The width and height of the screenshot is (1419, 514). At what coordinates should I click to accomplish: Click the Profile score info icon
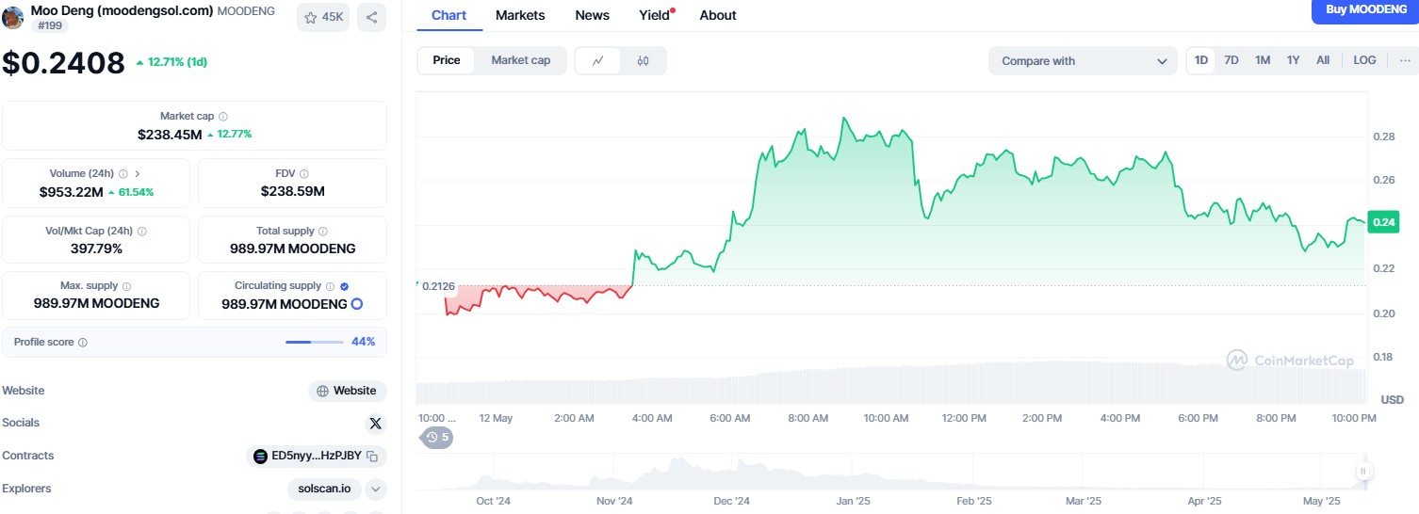coord(83,343)
